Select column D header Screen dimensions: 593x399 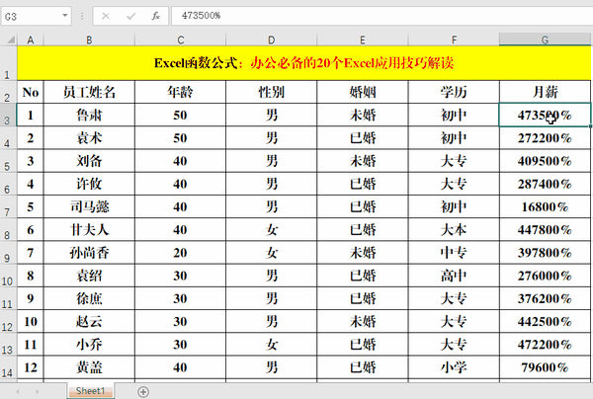[272, 40]
